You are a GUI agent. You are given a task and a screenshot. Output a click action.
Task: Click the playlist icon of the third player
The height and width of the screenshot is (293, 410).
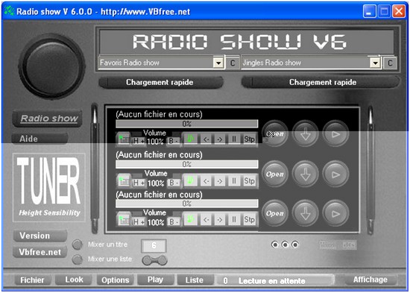tap(124, 220)
